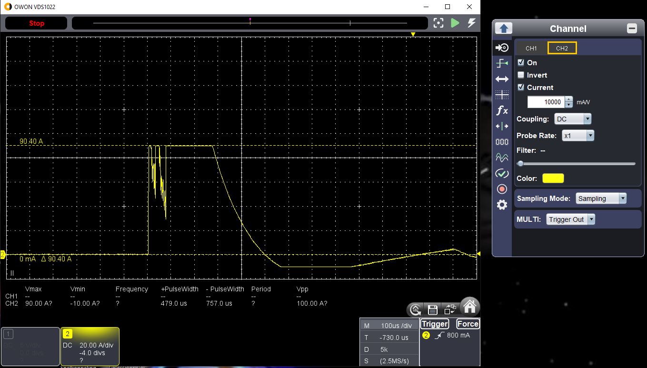Open the pass/fail checkmark sidebar icon

click(x=502, y=173)
